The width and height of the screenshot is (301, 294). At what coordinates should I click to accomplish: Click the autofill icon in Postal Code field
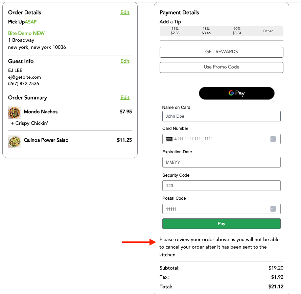tap(273, 209)
